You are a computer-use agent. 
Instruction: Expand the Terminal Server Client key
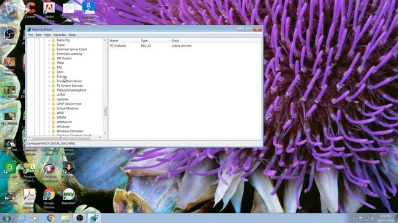coord(49,50)
